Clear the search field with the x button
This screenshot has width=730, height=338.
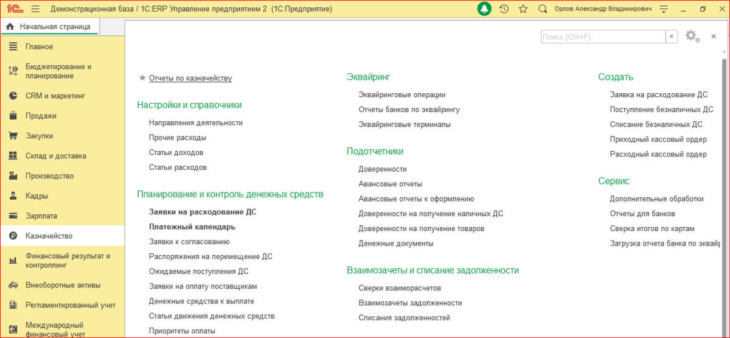[672, 37]
